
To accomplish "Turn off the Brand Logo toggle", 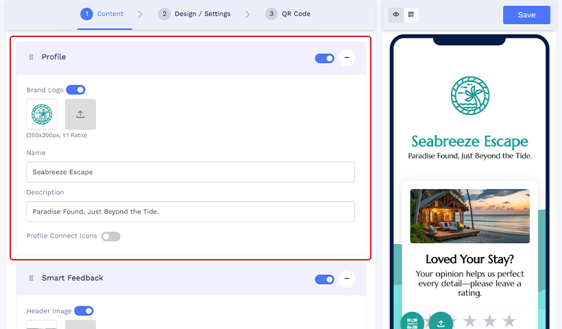I will [75, 90].
